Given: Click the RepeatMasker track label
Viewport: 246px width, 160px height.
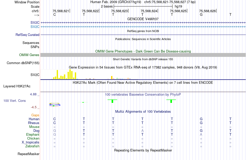Looking at the screenshot, I should pyautogui.click(x=28, y=154).
